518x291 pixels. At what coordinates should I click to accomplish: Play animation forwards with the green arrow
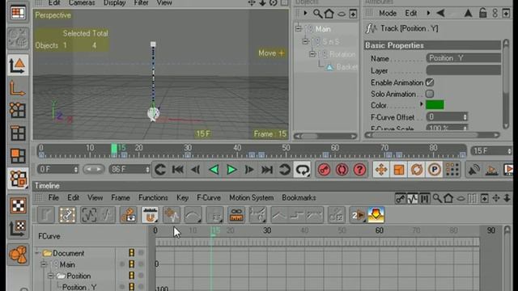pyautogui.click(x=231, y=170)
